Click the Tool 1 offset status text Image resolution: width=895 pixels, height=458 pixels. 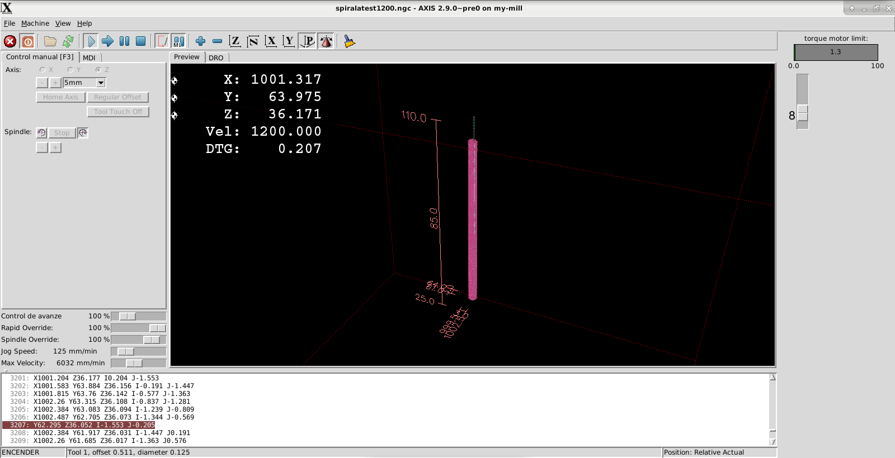[x=129, y=452]
